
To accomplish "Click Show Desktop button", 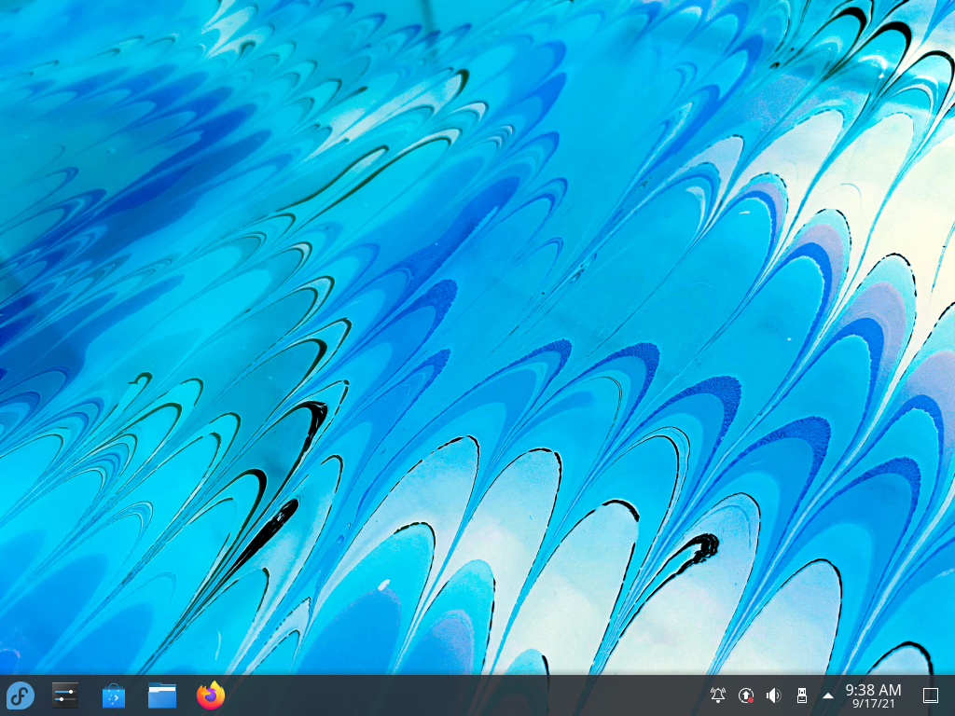I will (931, 695).
